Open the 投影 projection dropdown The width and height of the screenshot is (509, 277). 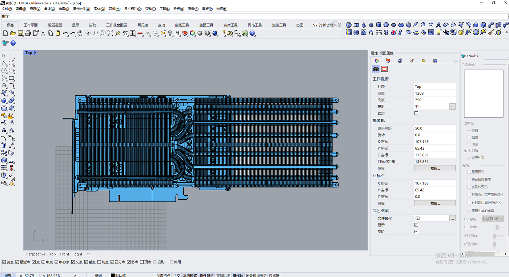452,107
